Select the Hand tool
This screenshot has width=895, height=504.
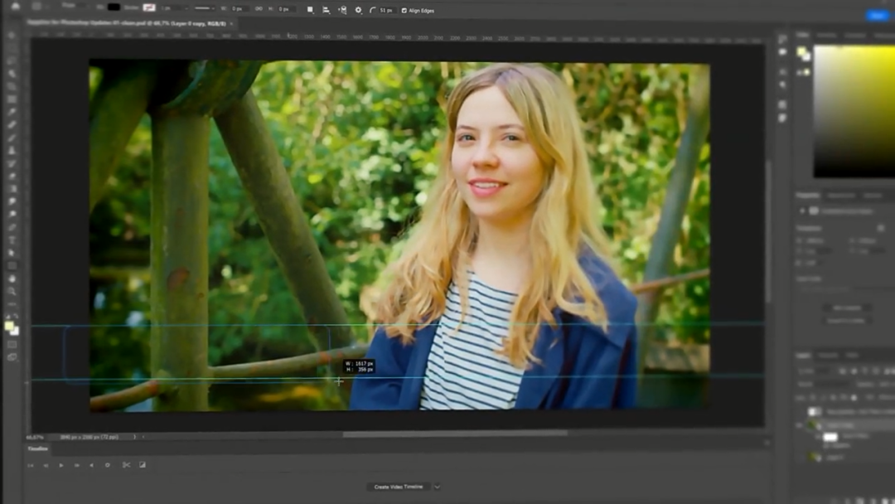(x=12, y=279)
